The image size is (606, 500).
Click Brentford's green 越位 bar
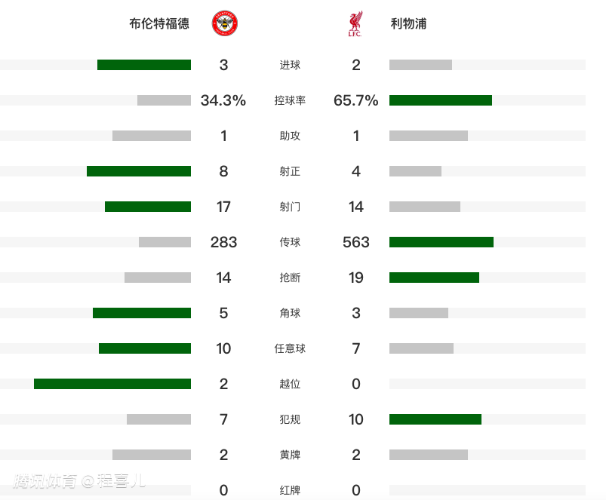tap(112, 384)
